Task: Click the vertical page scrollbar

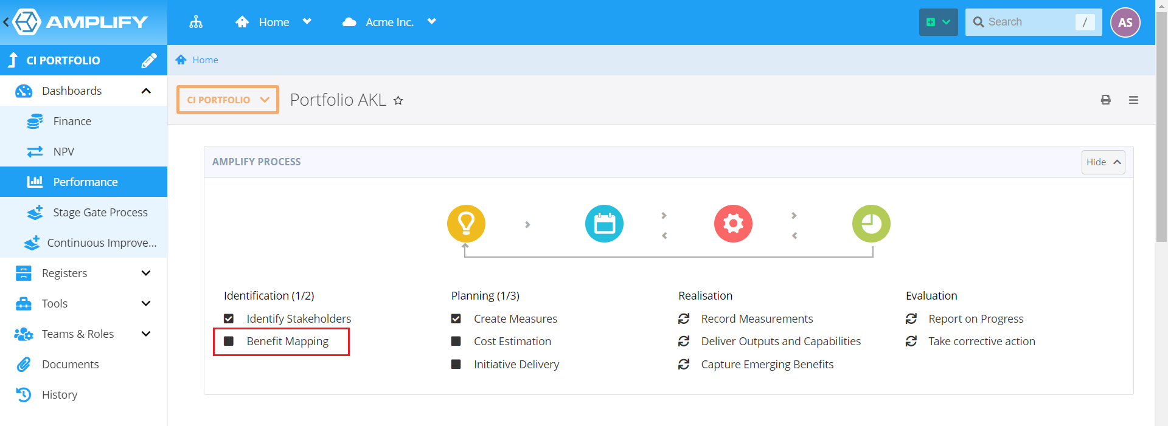Action: (1161, 128)
